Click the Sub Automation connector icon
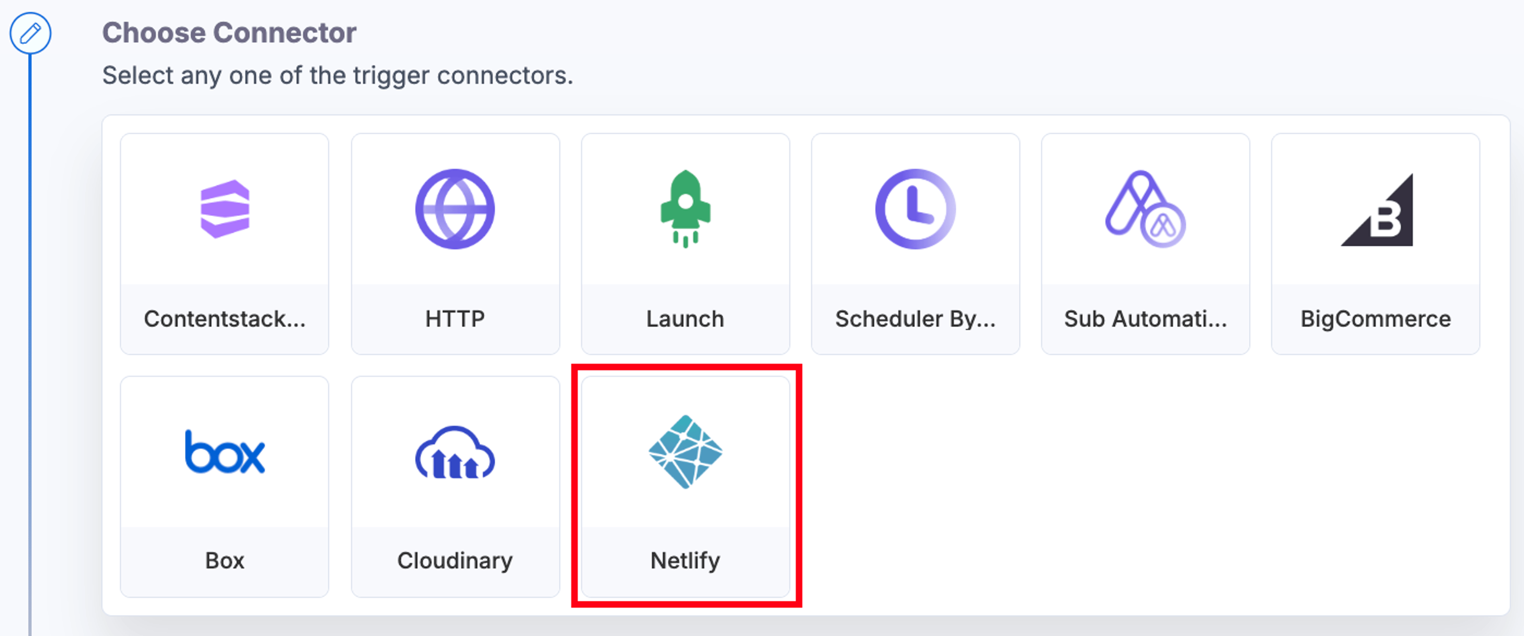The height and width of the screenshot is (636, 1524). [x=1145, y=209]
